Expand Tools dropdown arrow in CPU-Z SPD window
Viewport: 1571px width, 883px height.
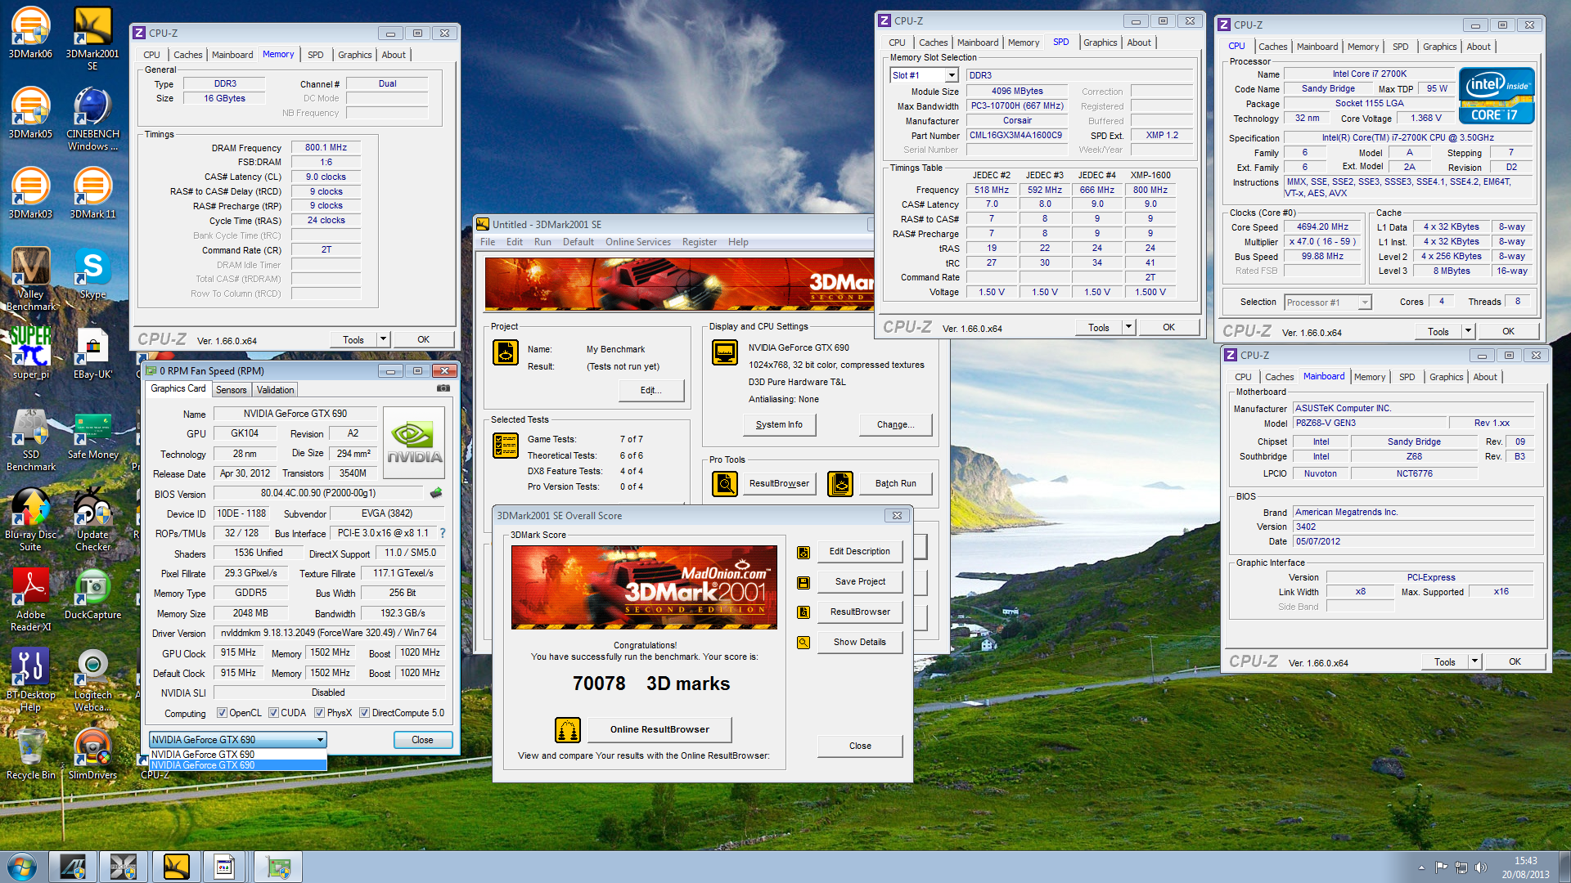pos(1128,327)
